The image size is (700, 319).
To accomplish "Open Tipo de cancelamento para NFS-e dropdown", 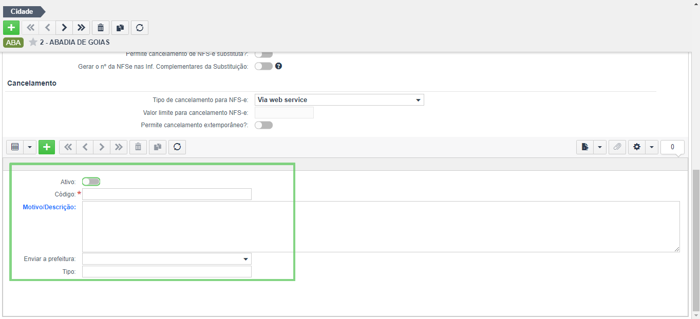I will (x=339, y=100).
